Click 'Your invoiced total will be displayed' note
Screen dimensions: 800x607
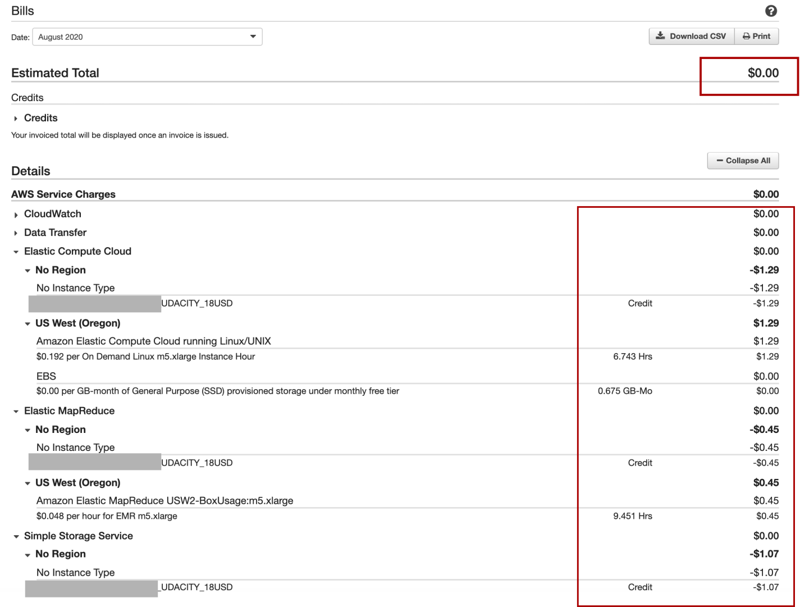[120, 135]
